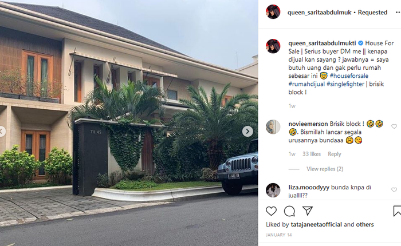Like liza.mooodyyy's comment heart
The image size is (401, 246).
tap(394, 190)
